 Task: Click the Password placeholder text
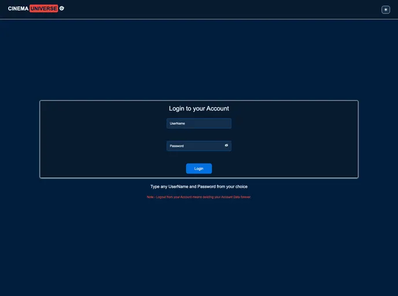point(176,146)
